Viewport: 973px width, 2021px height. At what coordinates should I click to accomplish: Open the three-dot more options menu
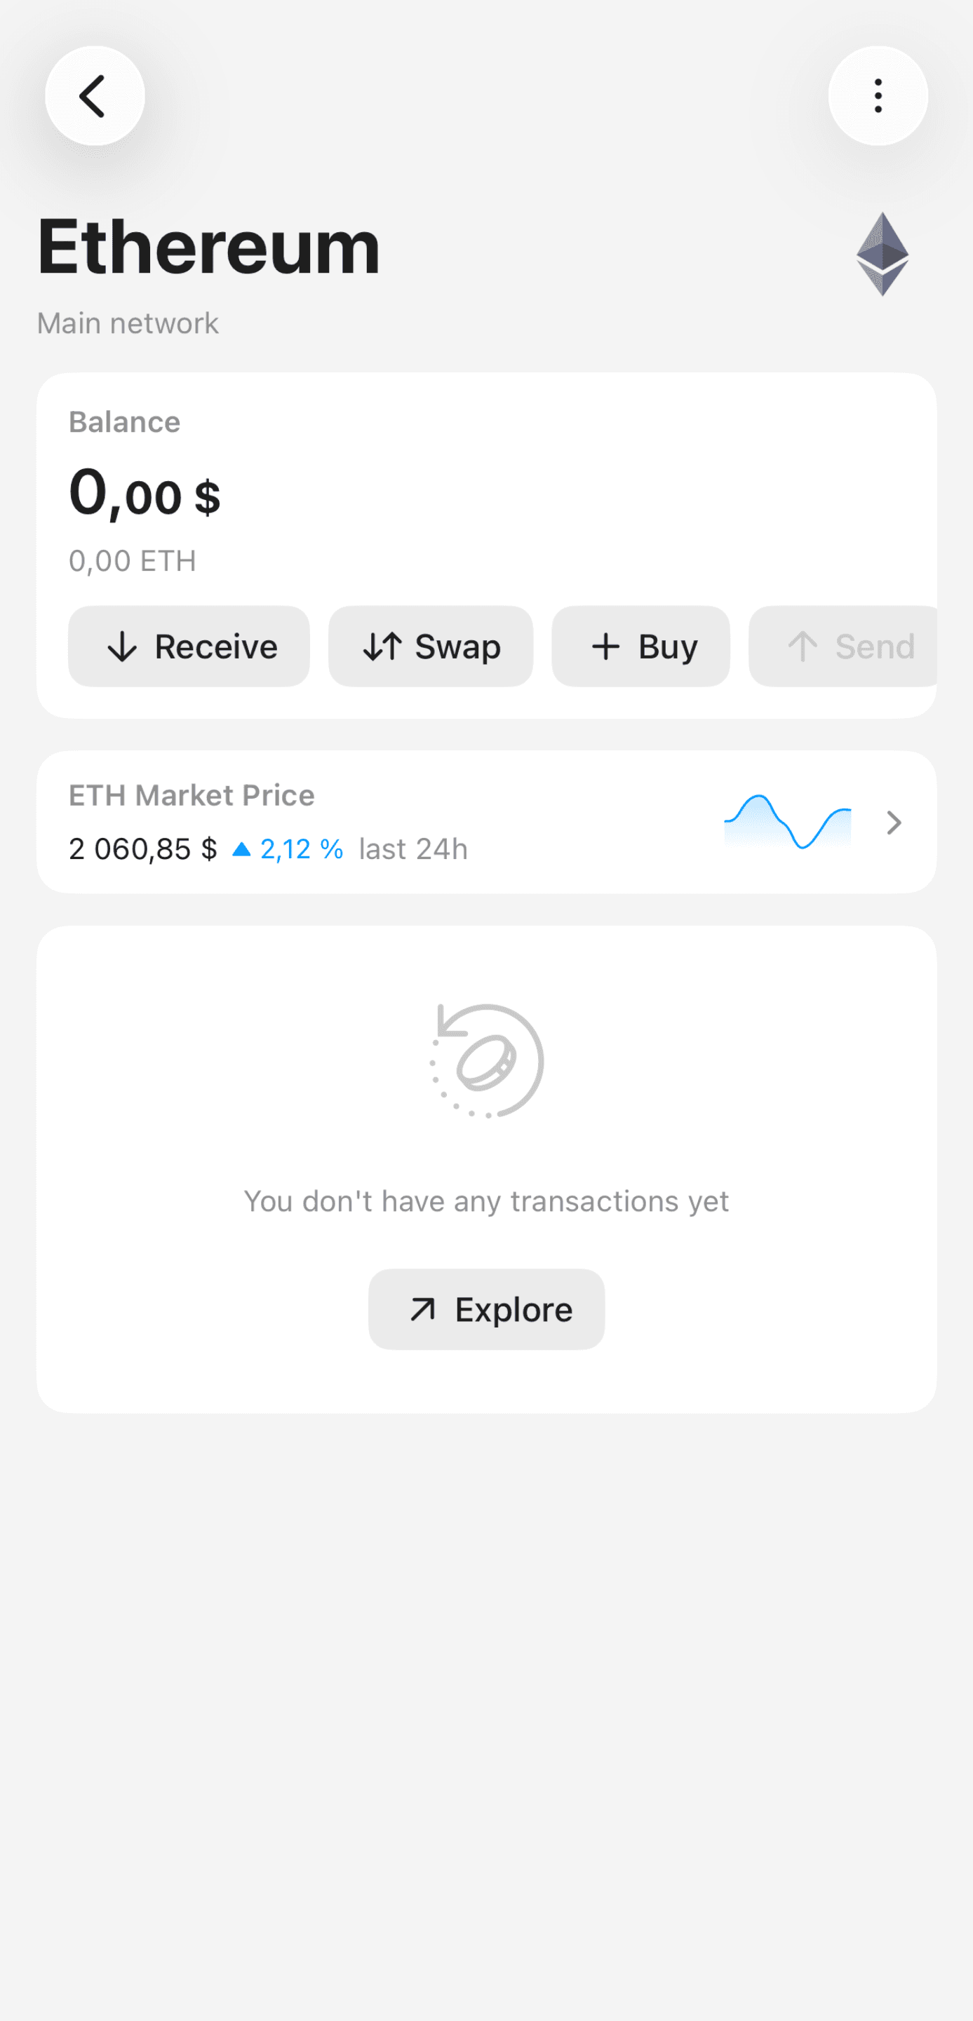(x=878, y=95)
